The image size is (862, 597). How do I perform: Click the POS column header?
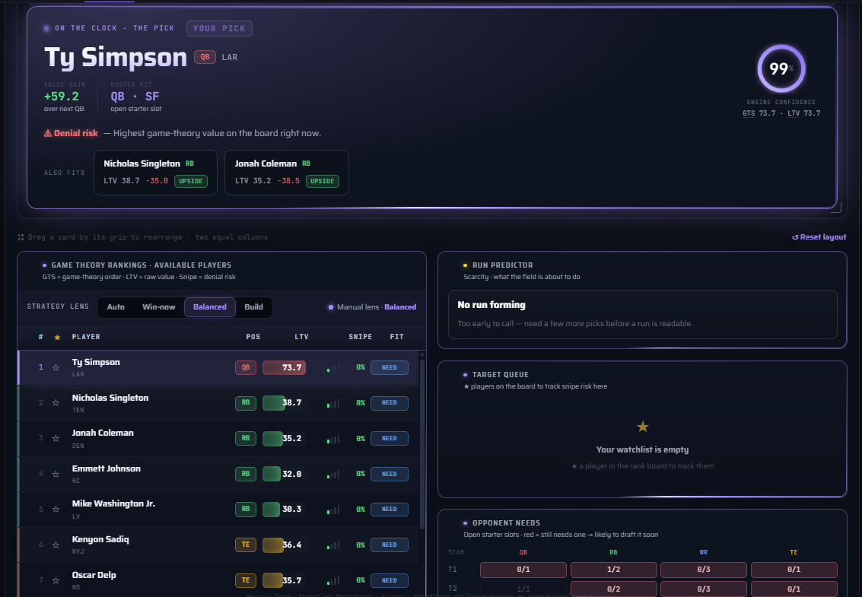[253, 336]
